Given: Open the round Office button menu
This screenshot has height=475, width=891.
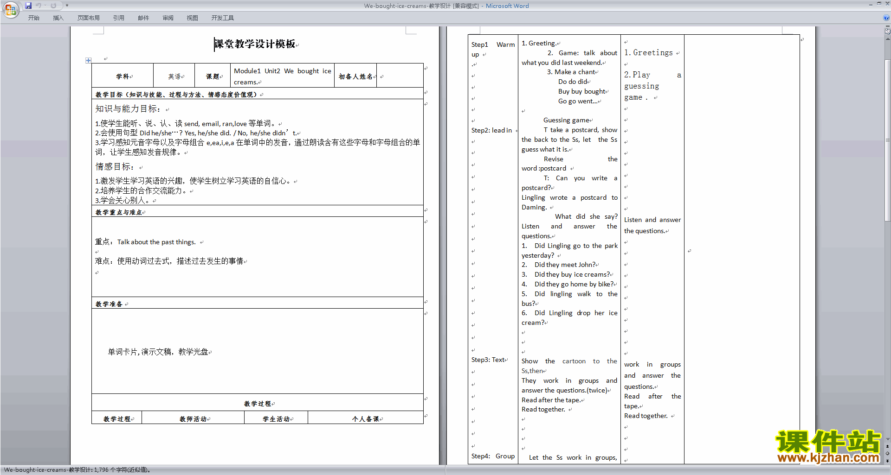Looking at the screenshot, I should [10, 10].
